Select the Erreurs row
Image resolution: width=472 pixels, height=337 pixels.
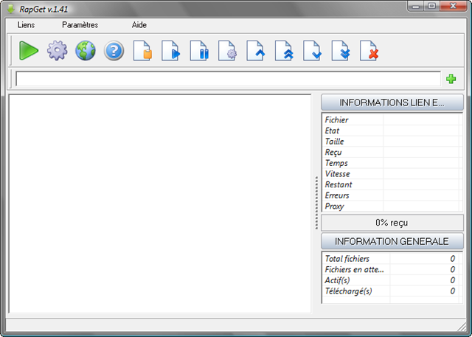point(392,195)
